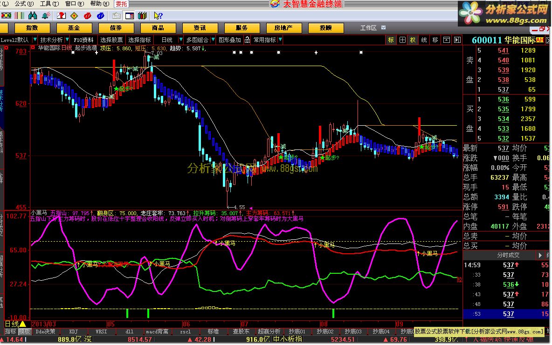Click the grid crosshair chart-tool icon
Screen dimensions: 552x345
tap(402, 40)
